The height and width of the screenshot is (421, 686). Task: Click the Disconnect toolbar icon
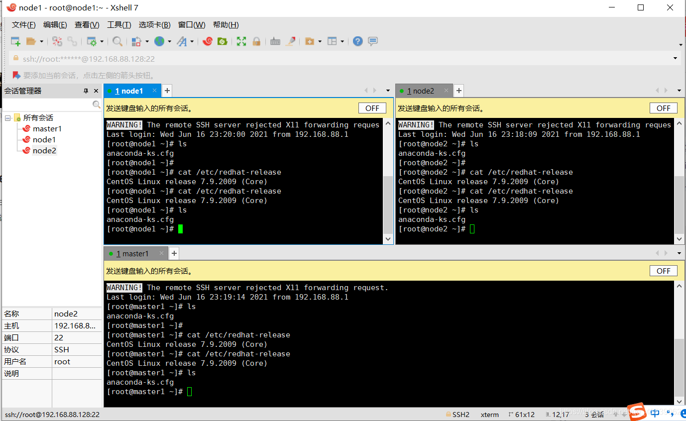57,41
